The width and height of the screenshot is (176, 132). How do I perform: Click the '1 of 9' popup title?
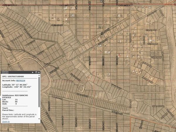pos(4,72)
